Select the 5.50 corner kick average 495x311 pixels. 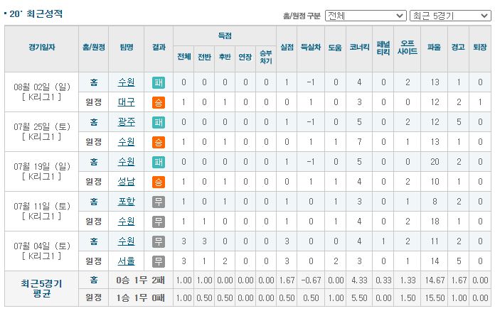[x=359, y=298]
